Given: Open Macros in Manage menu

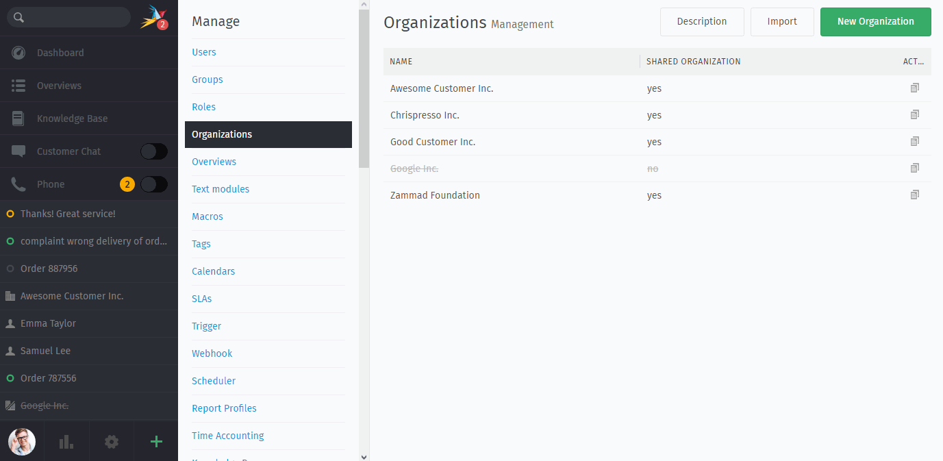Looking at the screenshot, I should pos(208,216).
